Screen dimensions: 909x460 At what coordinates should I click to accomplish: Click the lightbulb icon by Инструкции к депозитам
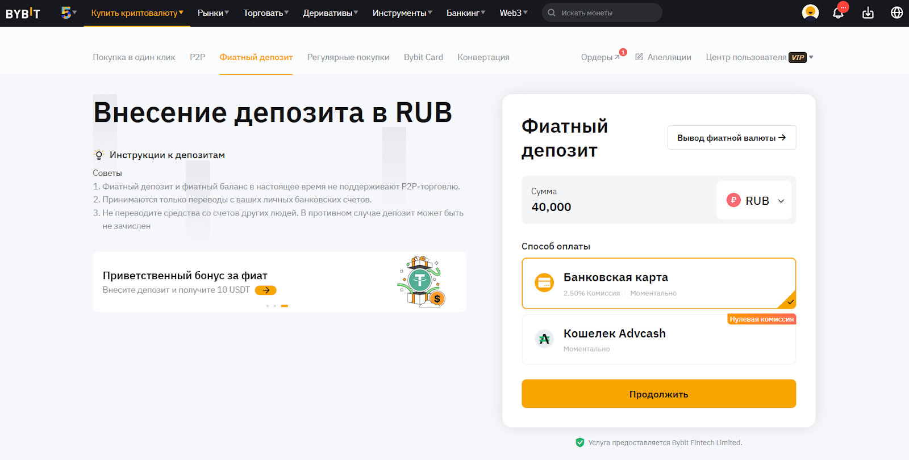(x=99, y=155)
